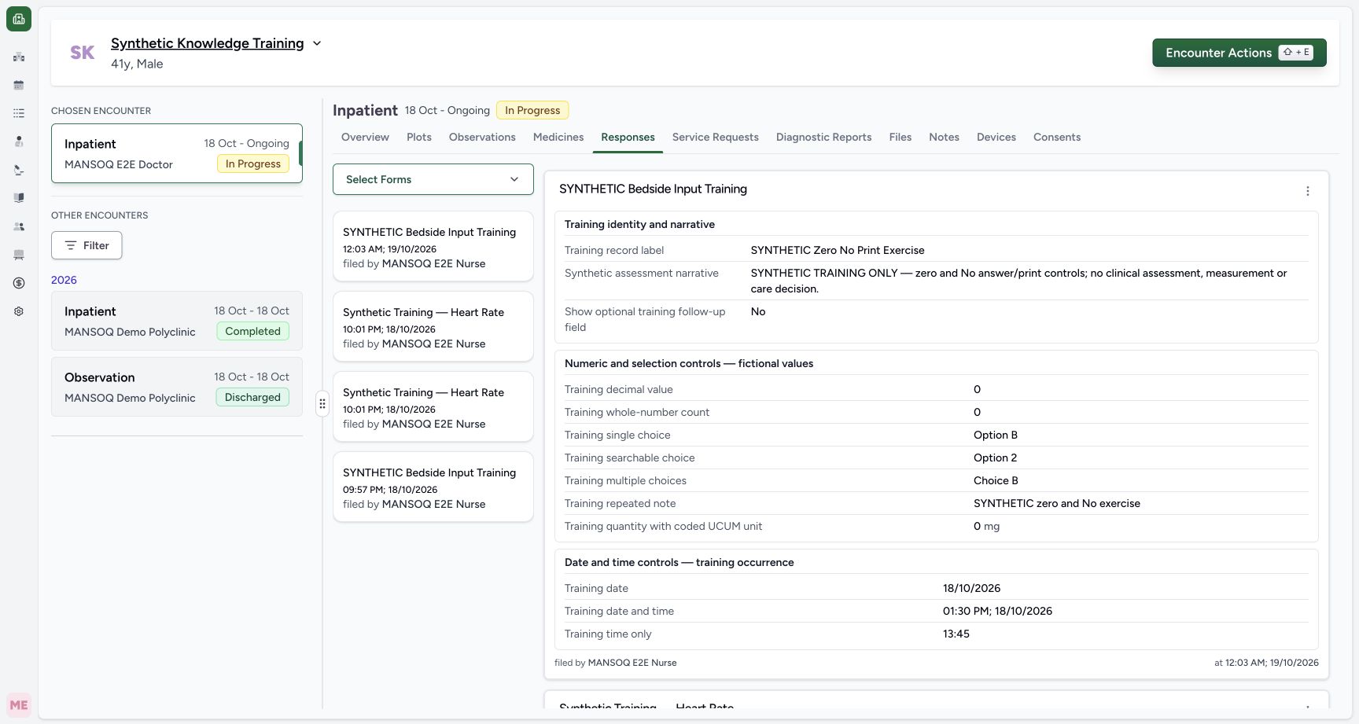Open the users group icon in sidebar

(x=19, y=226)
